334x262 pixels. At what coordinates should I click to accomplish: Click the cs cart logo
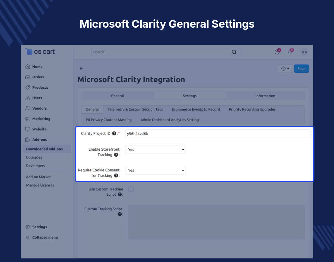pyautogui.click(x=40, y=52)
